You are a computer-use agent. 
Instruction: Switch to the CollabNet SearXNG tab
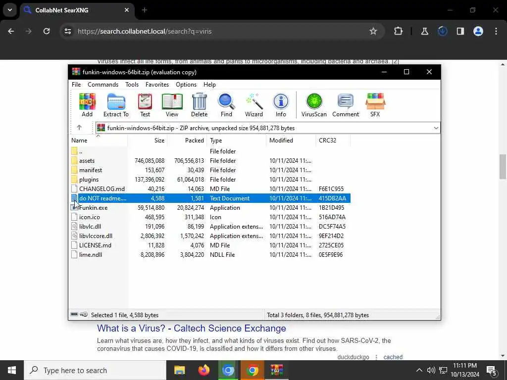click(77, 10)
